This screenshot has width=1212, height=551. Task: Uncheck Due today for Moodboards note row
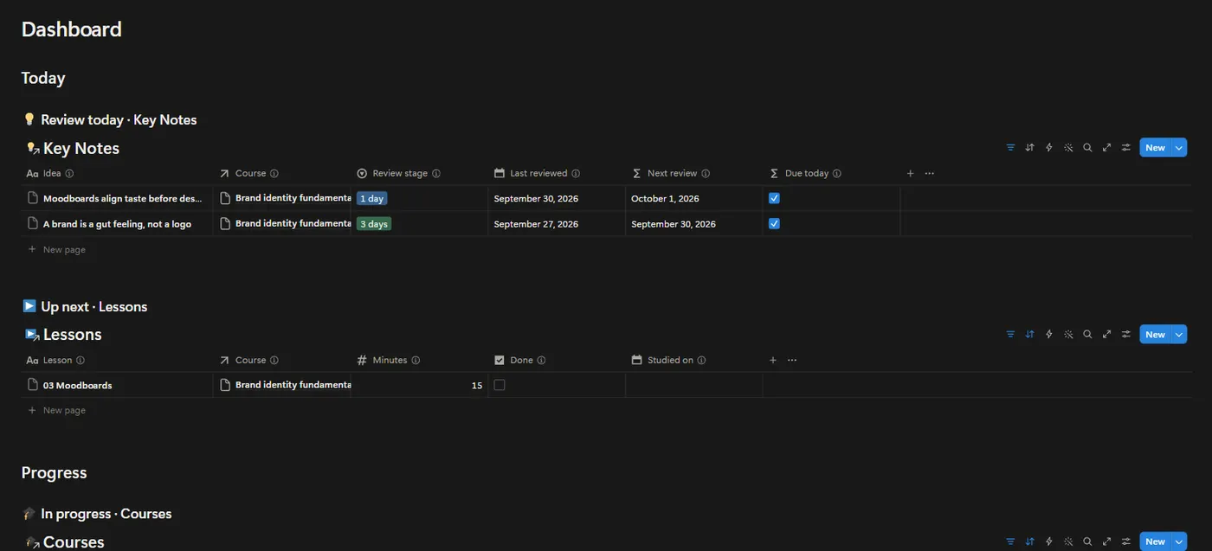775,198
